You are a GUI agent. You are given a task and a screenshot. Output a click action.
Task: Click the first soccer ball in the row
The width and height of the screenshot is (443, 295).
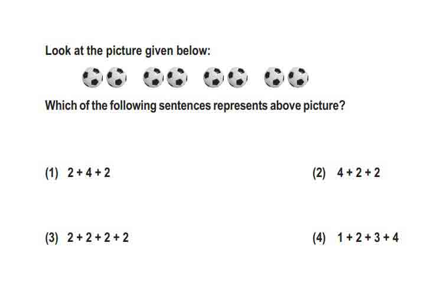[x=92, y=77]
